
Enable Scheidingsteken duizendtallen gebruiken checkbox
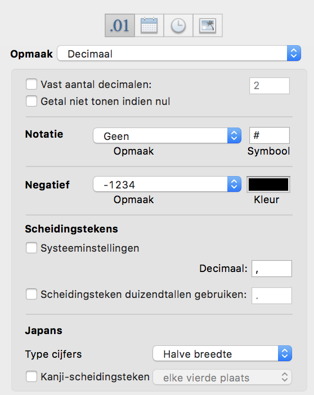tap(32, 294)
